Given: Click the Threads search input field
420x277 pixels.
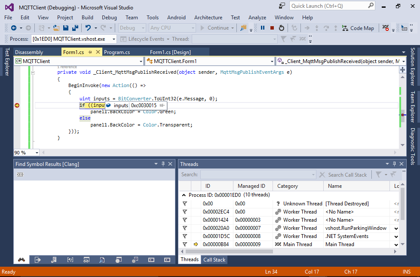Looking at the screenshot, I should 258,175.
